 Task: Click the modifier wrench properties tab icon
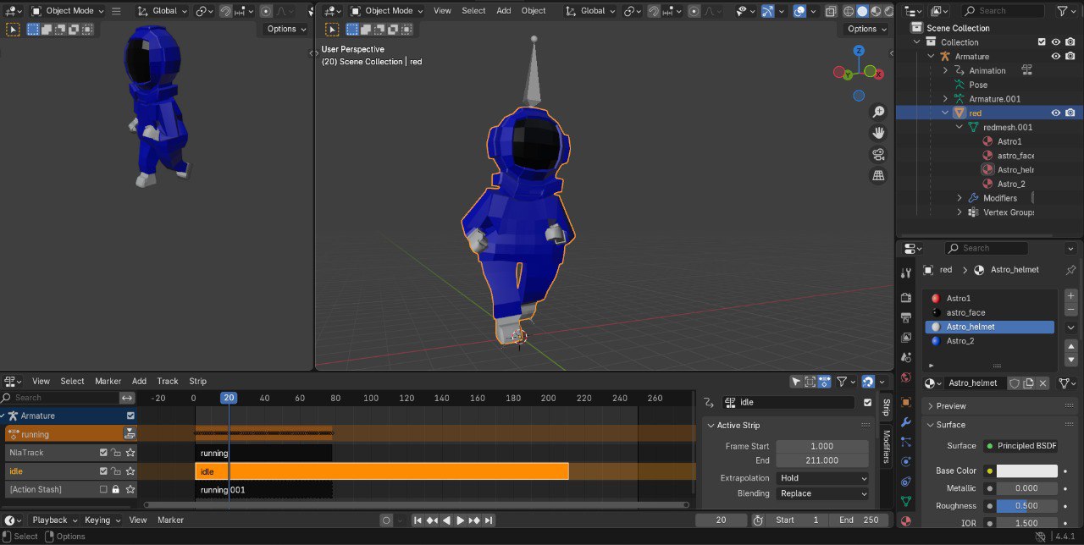click(x=906, y=421)
